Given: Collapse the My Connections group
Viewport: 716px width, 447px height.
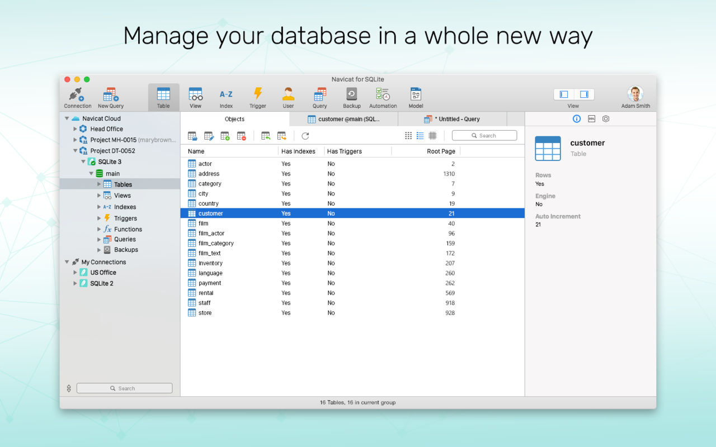Looking at the screenshot, I should click(67, 262).
